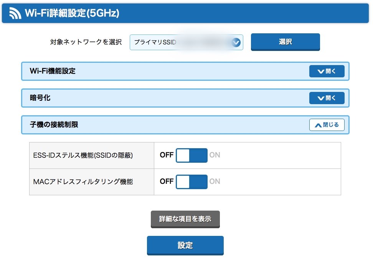Click the ESS-ID stealth switch slider knob
This screenshot has width=373, height=260.
(183, 155)
